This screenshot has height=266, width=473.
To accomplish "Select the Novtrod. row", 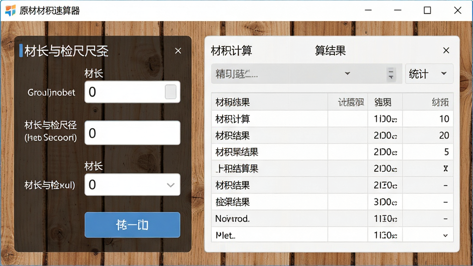I will 332,218.
